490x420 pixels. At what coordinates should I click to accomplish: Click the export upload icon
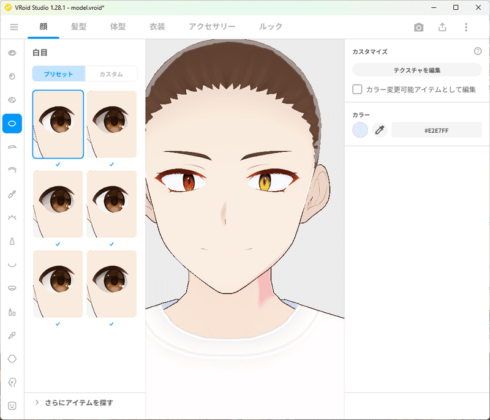coord(442,27)
